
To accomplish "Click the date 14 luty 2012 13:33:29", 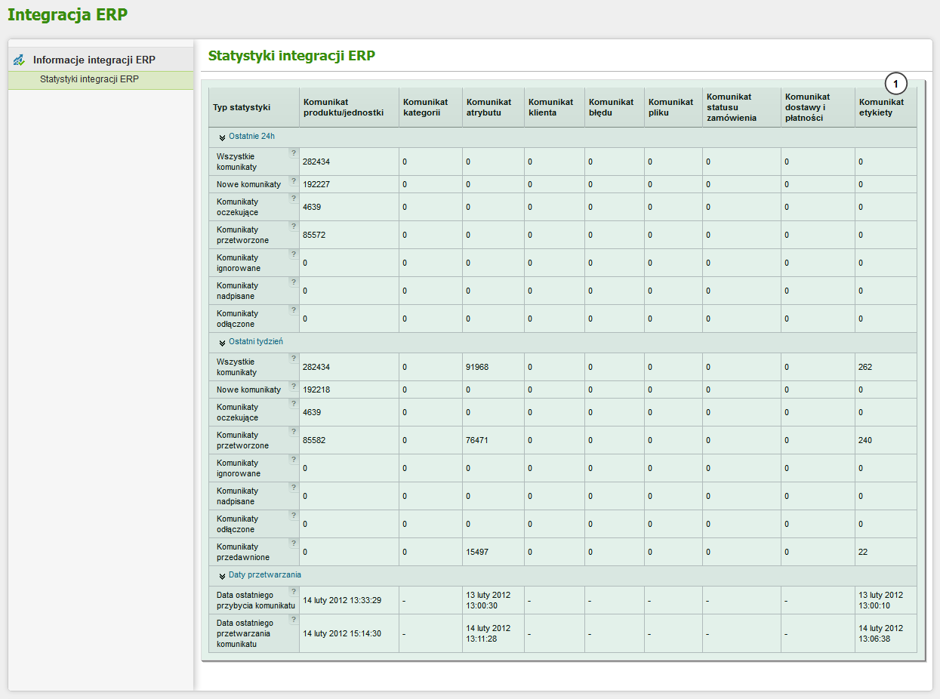I will pos(342,600).
